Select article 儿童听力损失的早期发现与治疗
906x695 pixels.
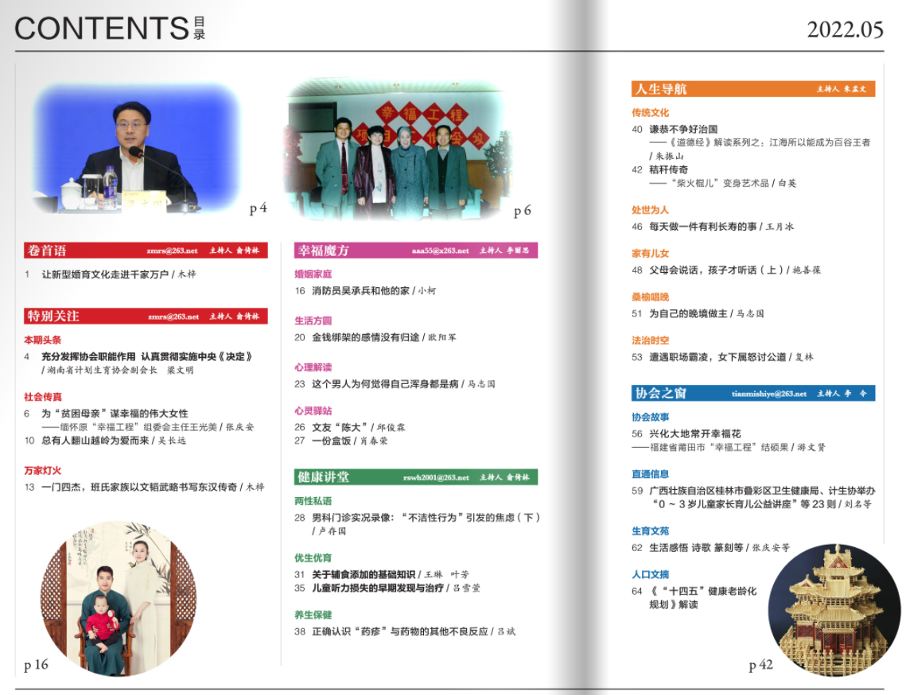click(x=378, y=588)
